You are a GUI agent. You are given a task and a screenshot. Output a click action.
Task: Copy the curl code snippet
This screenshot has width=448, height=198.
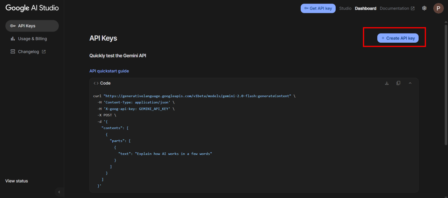click(x=398, y=83)
